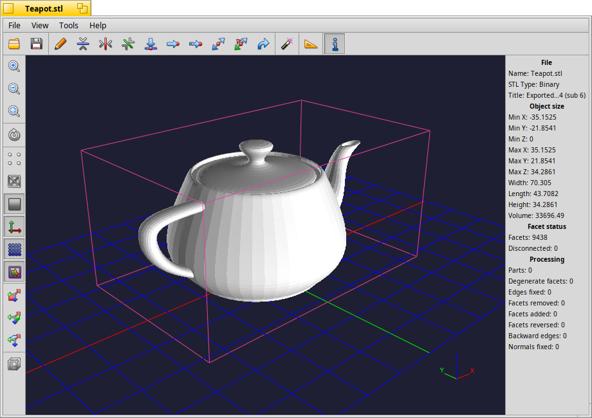Viewport: 592px width, 418px height.
Task: Click the 'Min Y: -21.8541' value
Action: 532,128
